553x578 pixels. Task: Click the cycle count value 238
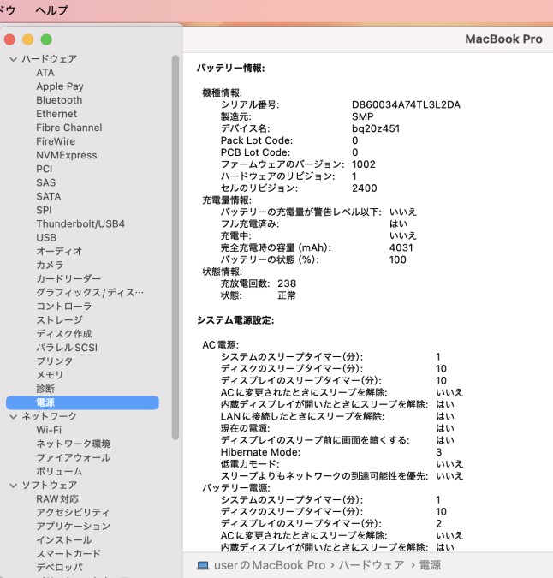287,283
